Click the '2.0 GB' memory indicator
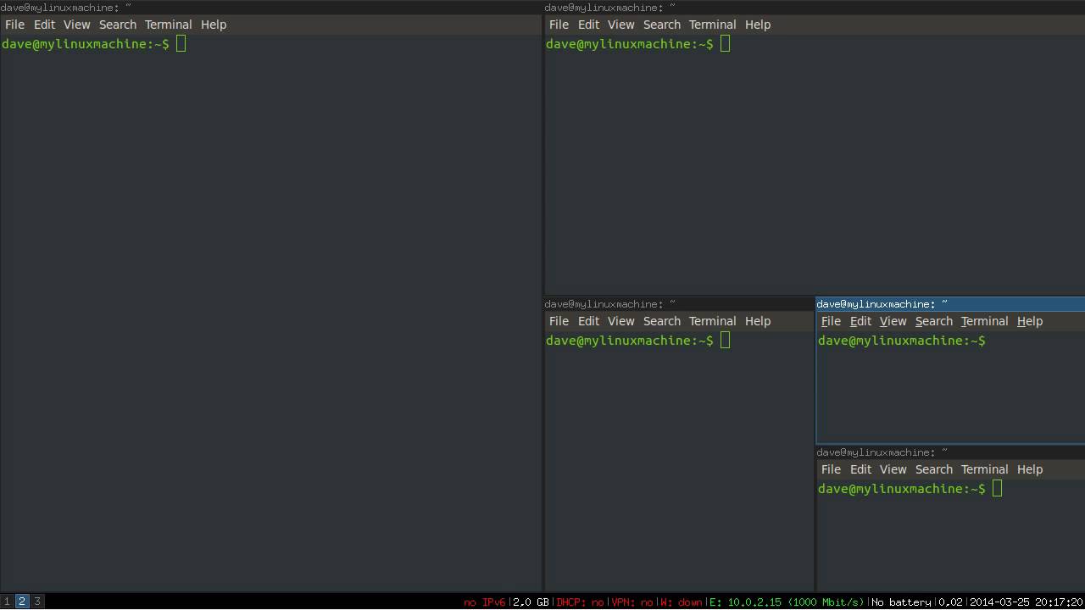This screenshot has width=1085, height=610. coord(530,602)
